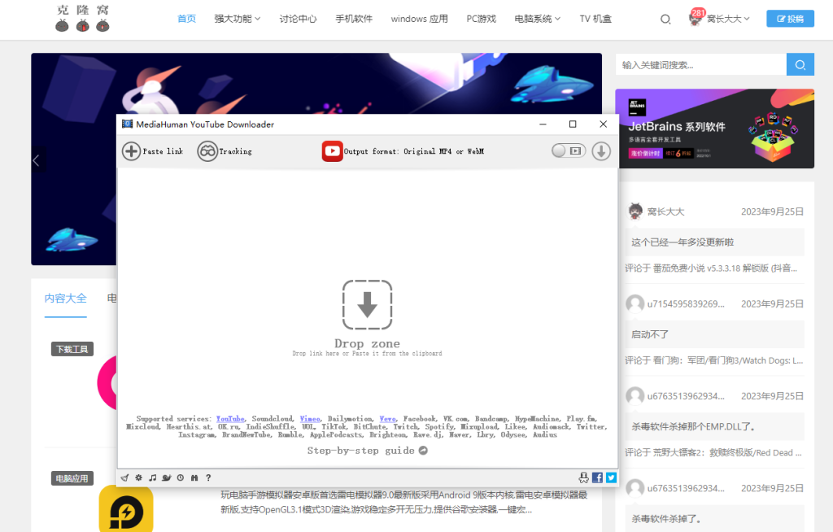The image size is (833, 532).
Task: Click the music note icon in status bar
Action: tap(152, 477)
